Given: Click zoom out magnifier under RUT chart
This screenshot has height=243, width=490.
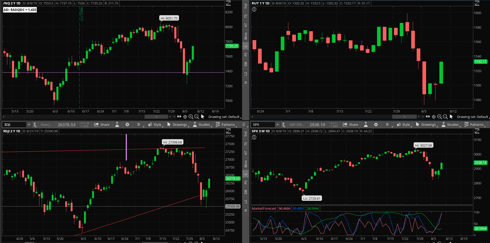Looking at the screenshot, I should click(x=445, y=117).
